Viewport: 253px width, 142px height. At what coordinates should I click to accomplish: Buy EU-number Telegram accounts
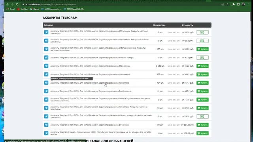point(202,125)
